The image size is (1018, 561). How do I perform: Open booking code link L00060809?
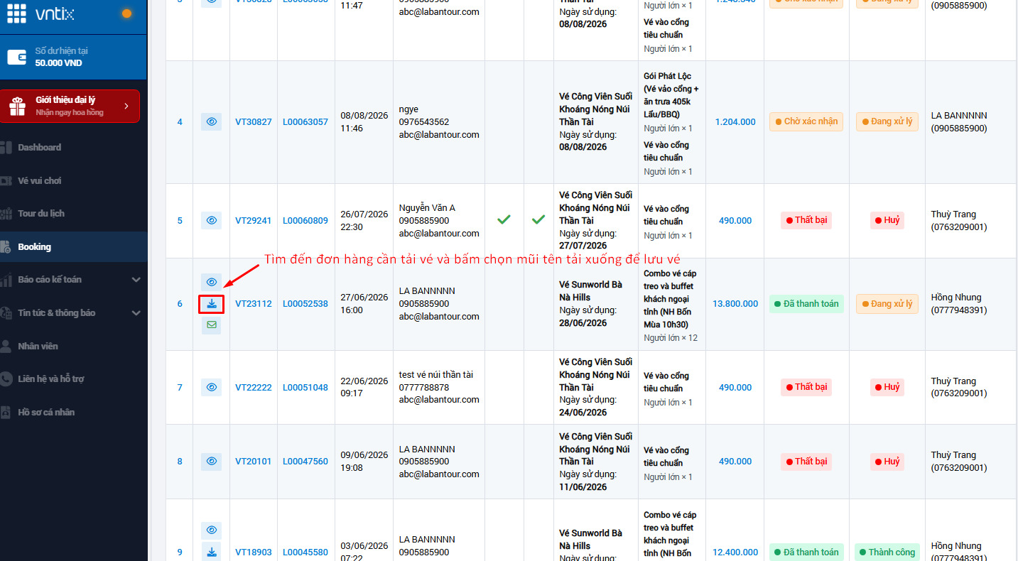coord(305,221)
